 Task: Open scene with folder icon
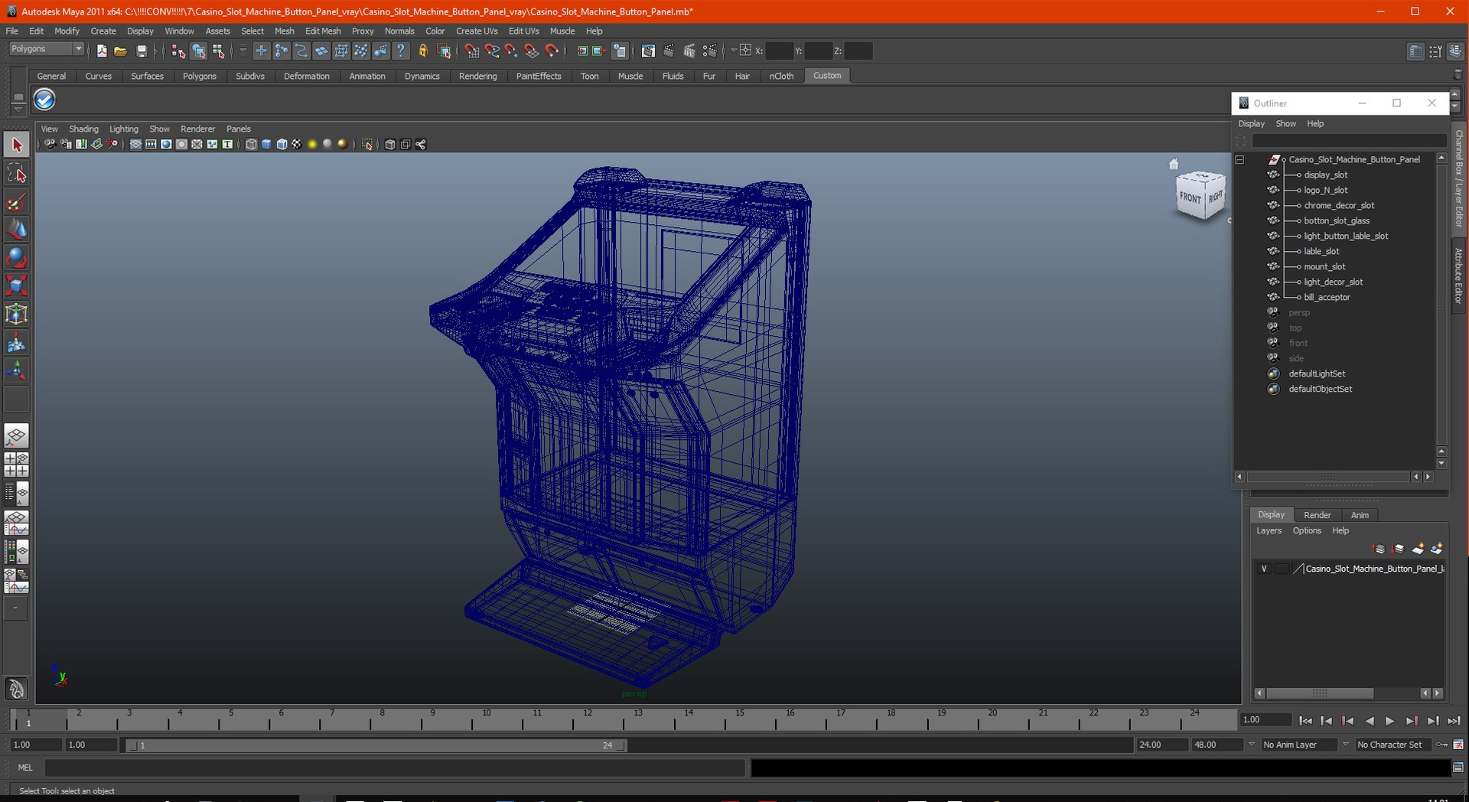point(120,51)
